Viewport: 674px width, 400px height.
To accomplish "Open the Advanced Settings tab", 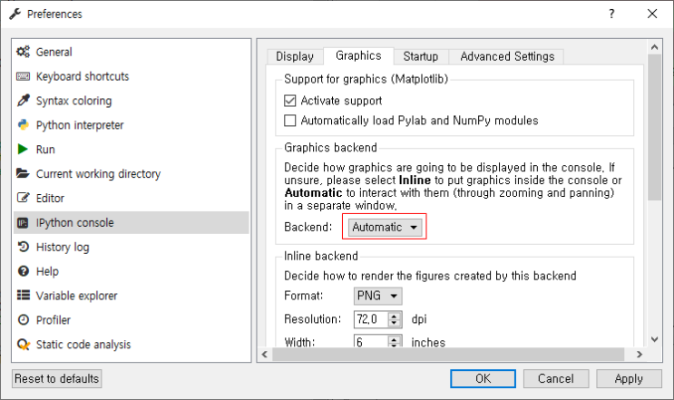I will coord(507,56).
